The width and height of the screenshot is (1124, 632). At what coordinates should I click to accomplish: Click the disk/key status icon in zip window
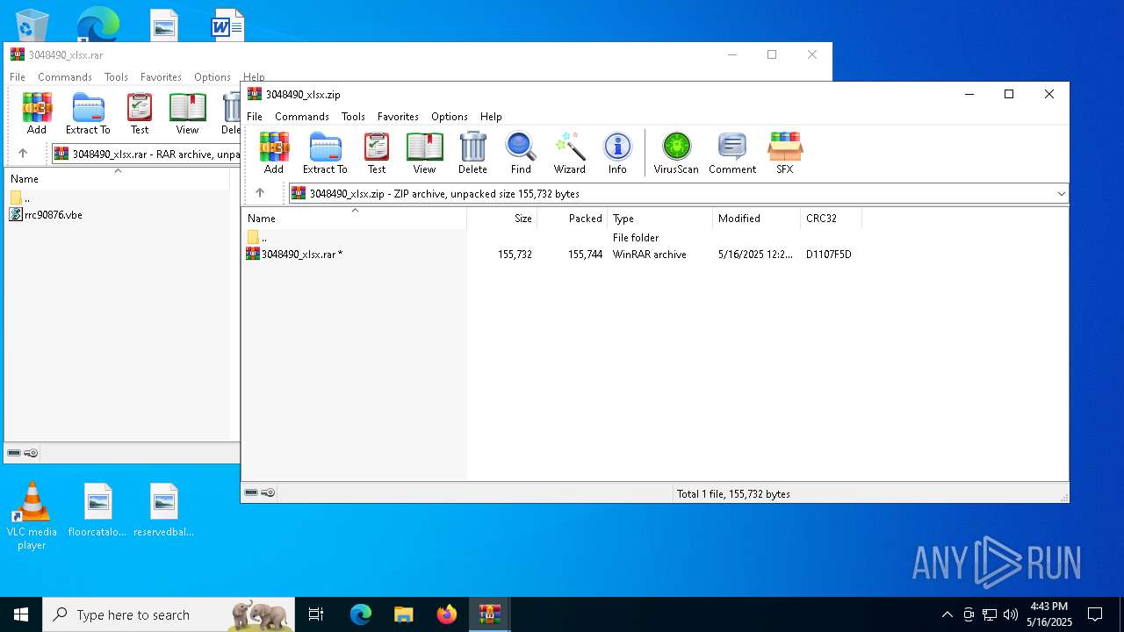pyautogui.click(x=260, y=492)
